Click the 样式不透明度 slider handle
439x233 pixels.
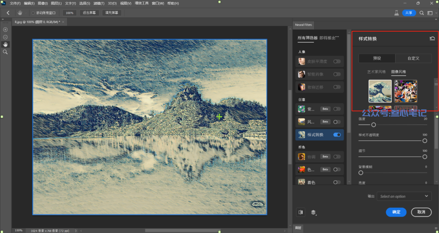click(x=425, y=141)
